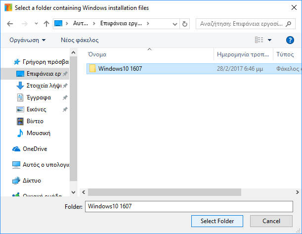Click sidebar scroll up arrow
302x234 pixels.
tap(73, 52)
